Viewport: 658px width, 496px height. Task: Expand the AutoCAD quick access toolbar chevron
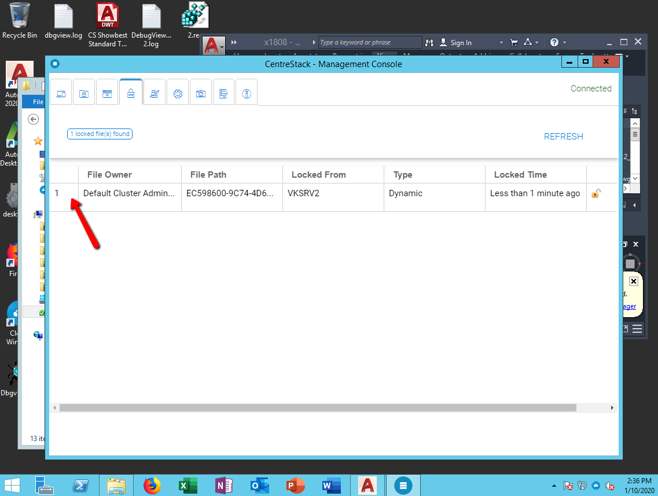pyautogui.click(x=234, y=42)
